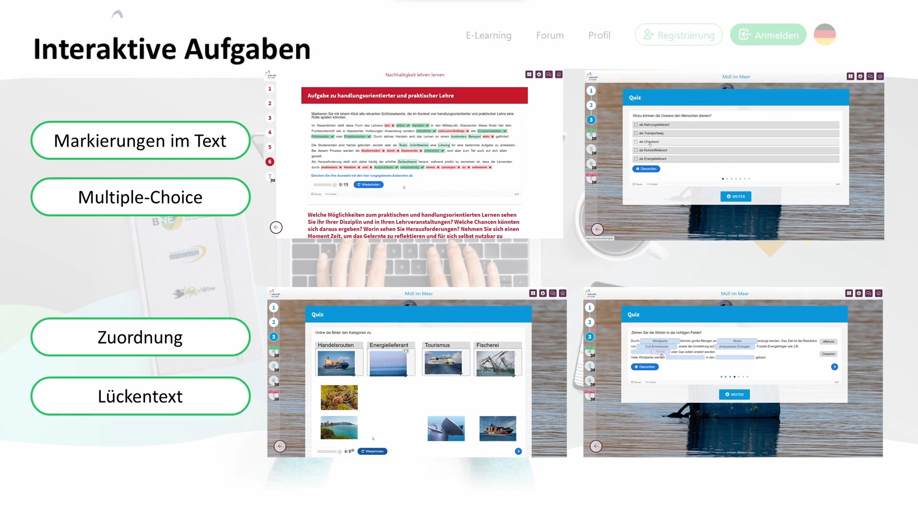Click the left navigation arrow in bottom-left quiz

pos(279,445)
